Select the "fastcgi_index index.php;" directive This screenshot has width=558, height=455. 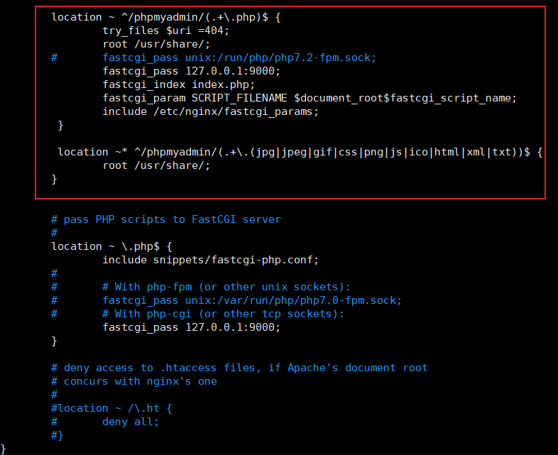(178, 84)
